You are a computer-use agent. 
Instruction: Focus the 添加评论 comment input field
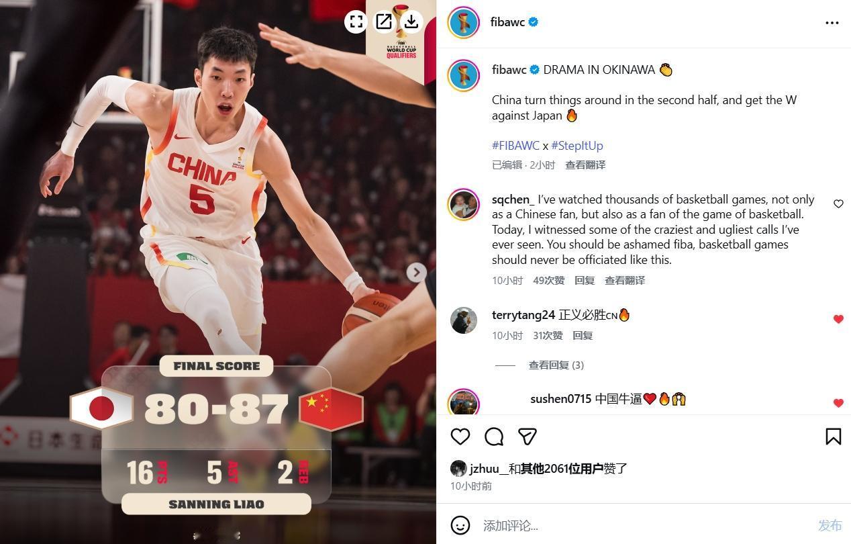(644, 525)
